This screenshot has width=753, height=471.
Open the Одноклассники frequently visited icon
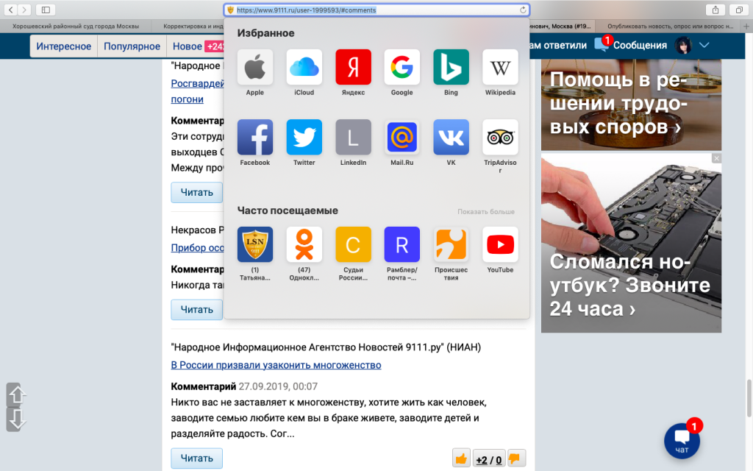(x=304, y=245)
